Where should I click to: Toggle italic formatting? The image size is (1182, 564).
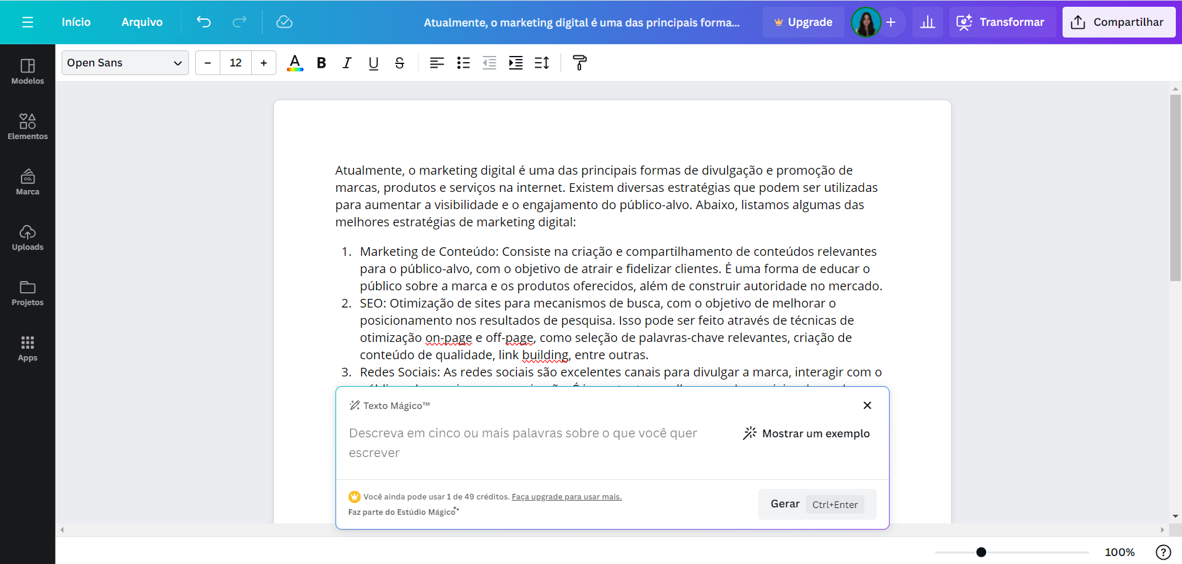coord(347,63)
